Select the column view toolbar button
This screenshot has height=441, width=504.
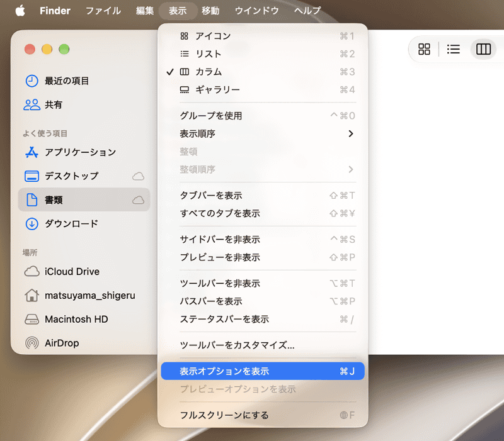coord(483,49)
